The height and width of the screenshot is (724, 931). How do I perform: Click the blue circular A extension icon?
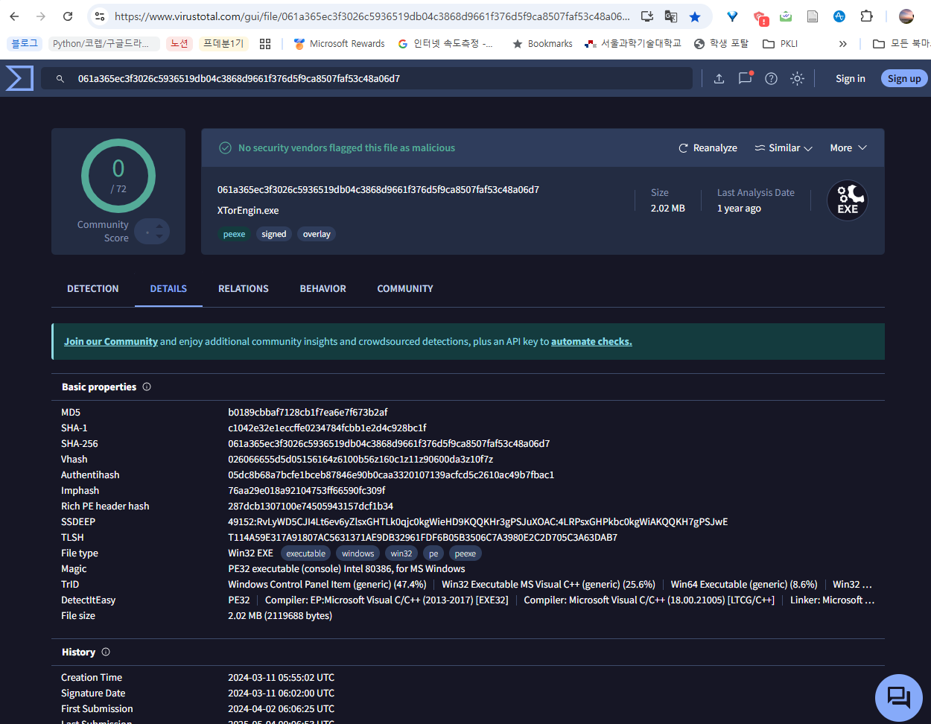(839, 16)
